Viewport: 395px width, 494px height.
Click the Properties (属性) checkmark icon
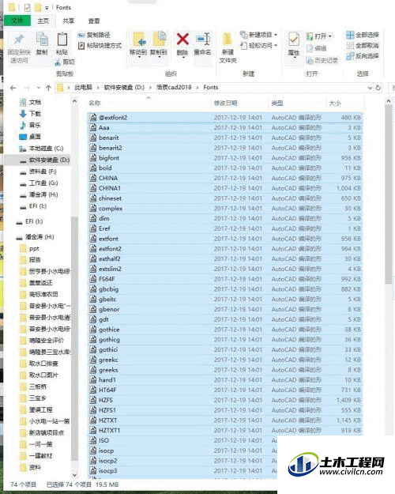point(294,40)
